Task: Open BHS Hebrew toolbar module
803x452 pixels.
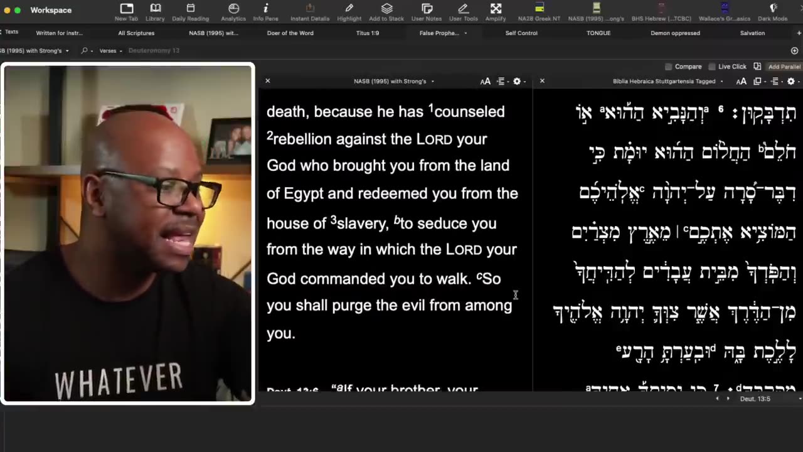Action: [661, 11]
